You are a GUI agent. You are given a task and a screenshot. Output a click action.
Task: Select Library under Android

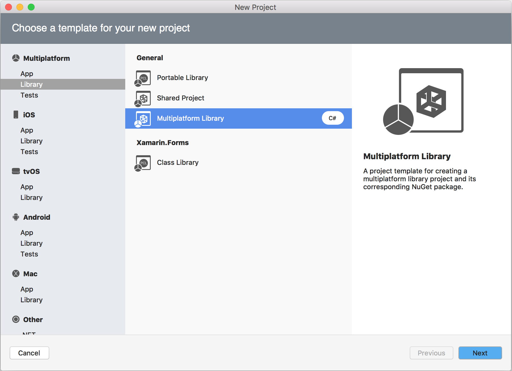(63, 243)
